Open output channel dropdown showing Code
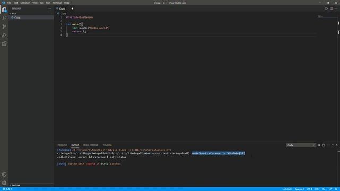Screen dimensions: 340x191 click(x=301, y=145)
